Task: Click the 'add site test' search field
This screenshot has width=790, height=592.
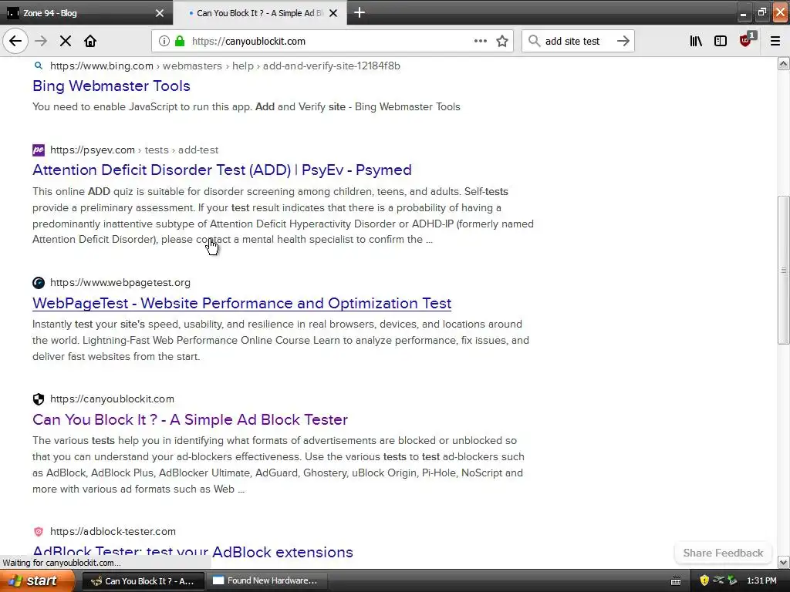Action: pyautogui.click(x=579, y=42)
